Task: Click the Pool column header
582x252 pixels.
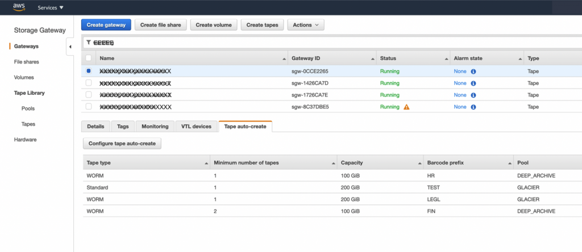Action: click(523, 163)
